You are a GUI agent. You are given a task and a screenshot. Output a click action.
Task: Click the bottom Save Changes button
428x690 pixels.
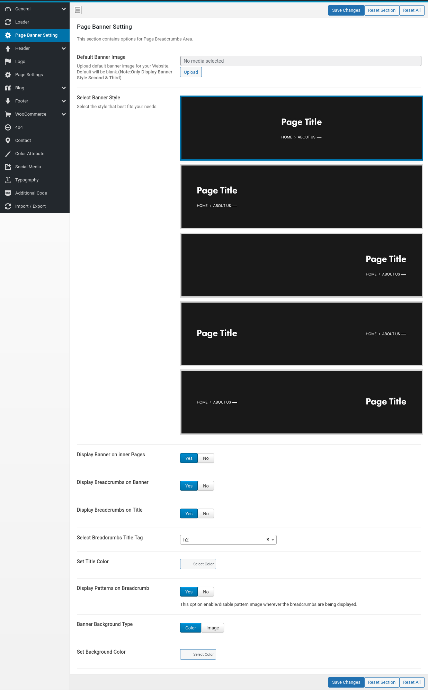(x=346, y=682)
